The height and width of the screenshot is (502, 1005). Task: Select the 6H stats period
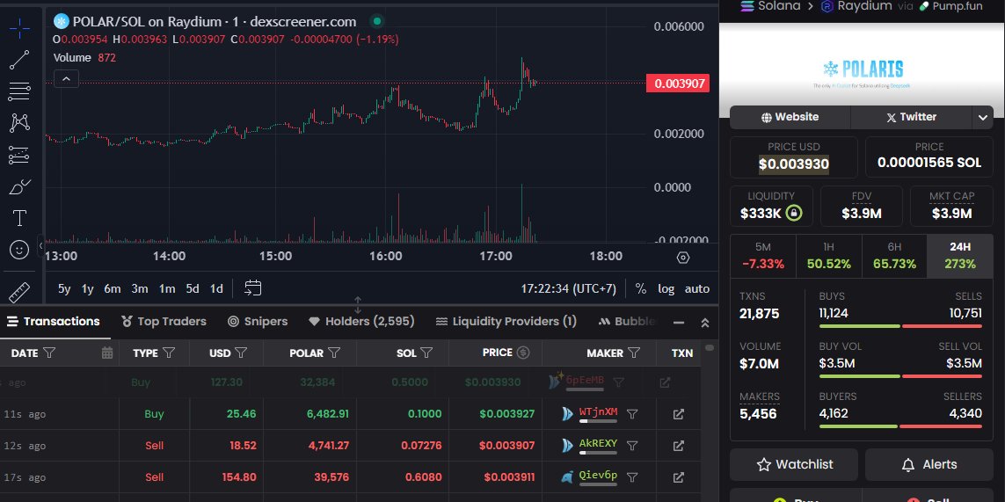(x=895, y=256)
